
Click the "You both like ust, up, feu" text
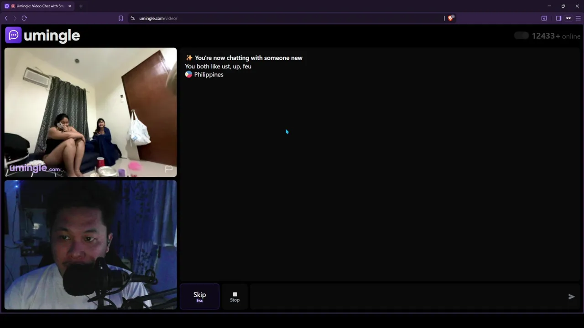(218, 66)
